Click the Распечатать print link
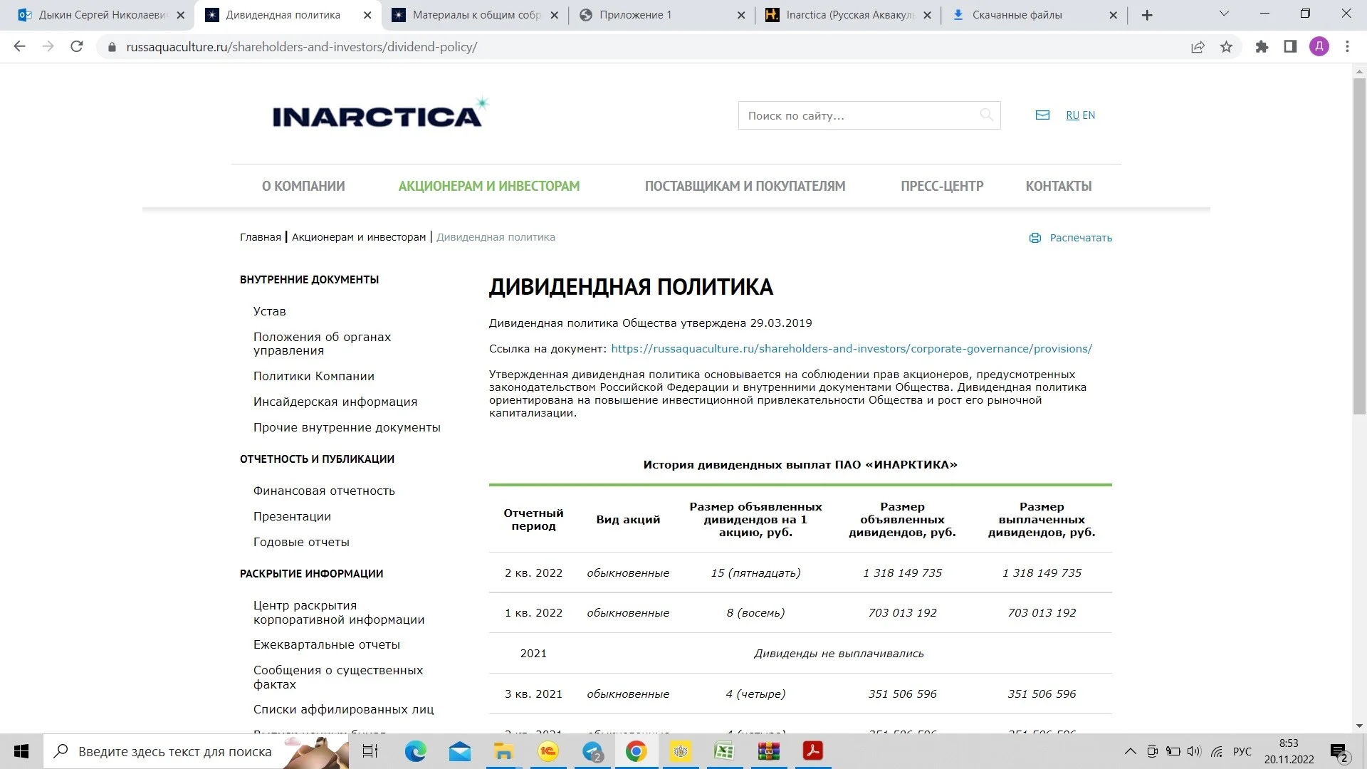This screenshot has width=1367, height=769. (1081, 238)
